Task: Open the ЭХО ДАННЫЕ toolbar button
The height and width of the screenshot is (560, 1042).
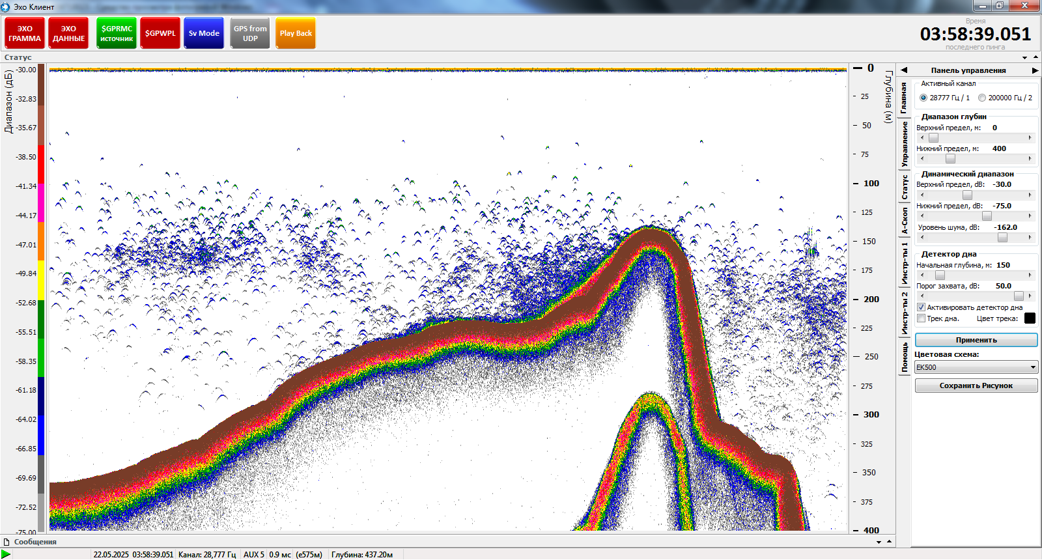Action: pos(68,33)
